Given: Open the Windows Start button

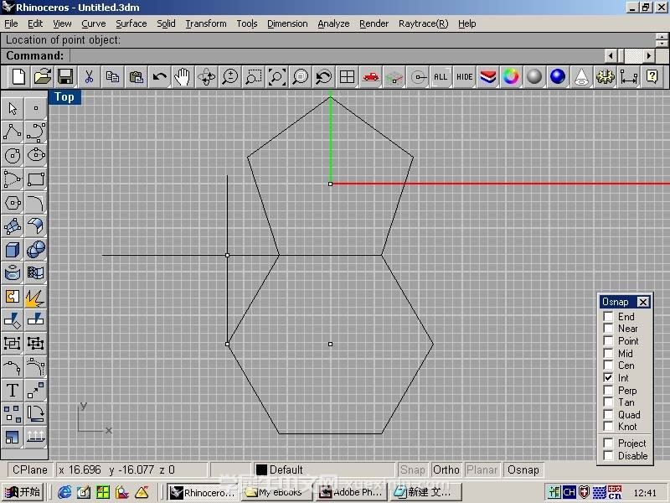Looking at the screenshot, I should (x=23, y=492).
